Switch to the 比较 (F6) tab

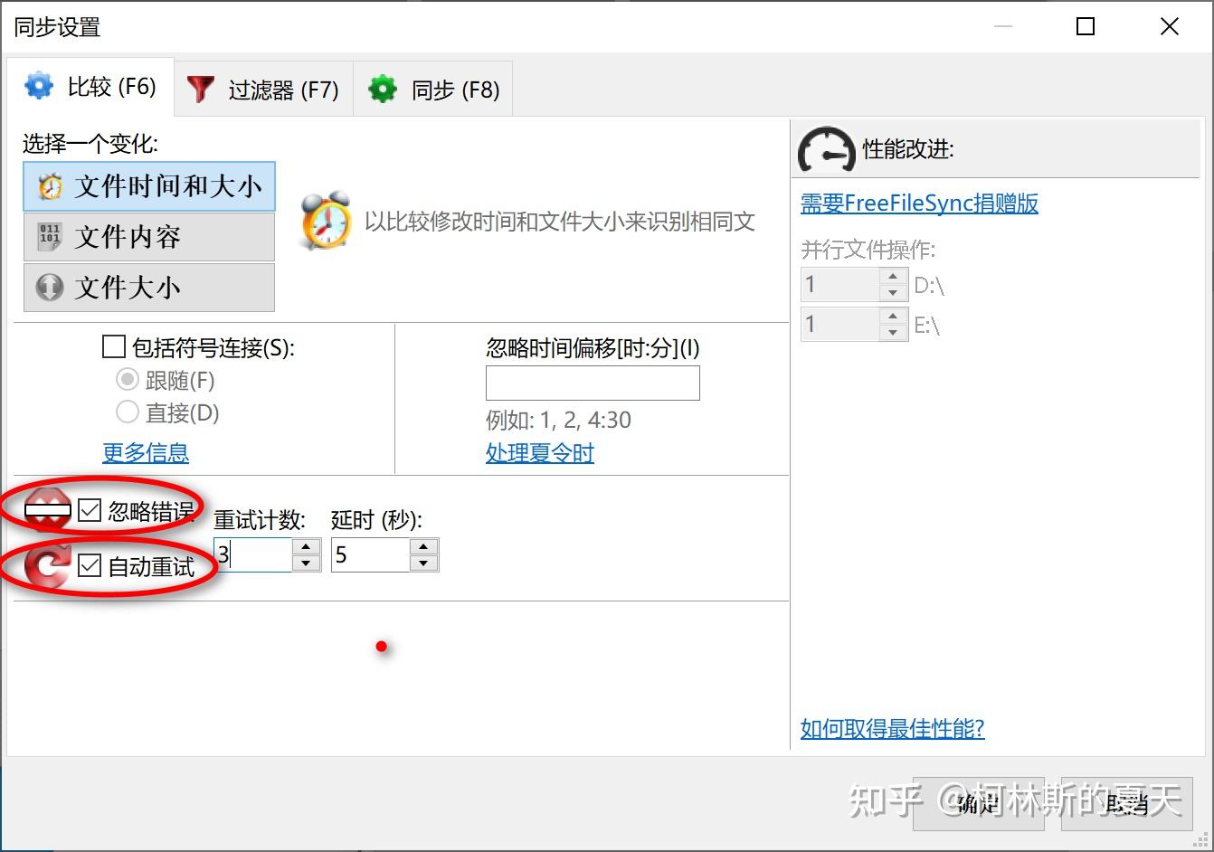tap(90, 87)
